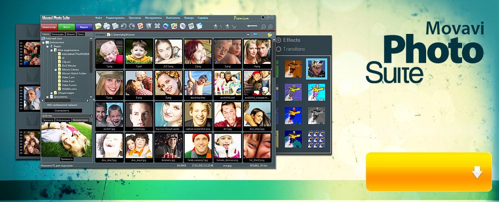499x202 pixels.
Task: Collapse the Видео tree node
Action: pos(47,46)
